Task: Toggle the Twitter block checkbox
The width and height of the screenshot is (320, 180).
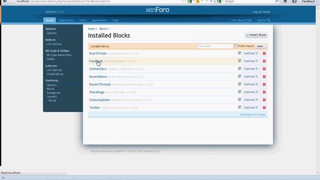Action: click(x=239, y=107)
